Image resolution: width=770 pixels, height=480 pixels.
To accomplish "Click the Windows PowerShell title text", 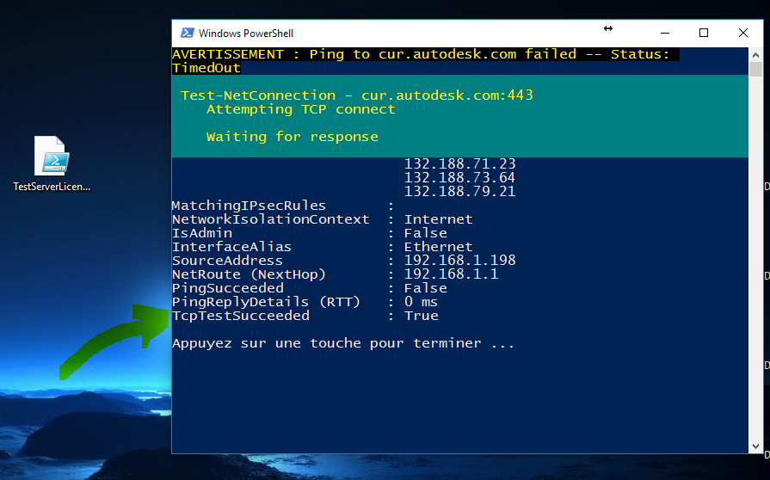I will tap(246, 34).
